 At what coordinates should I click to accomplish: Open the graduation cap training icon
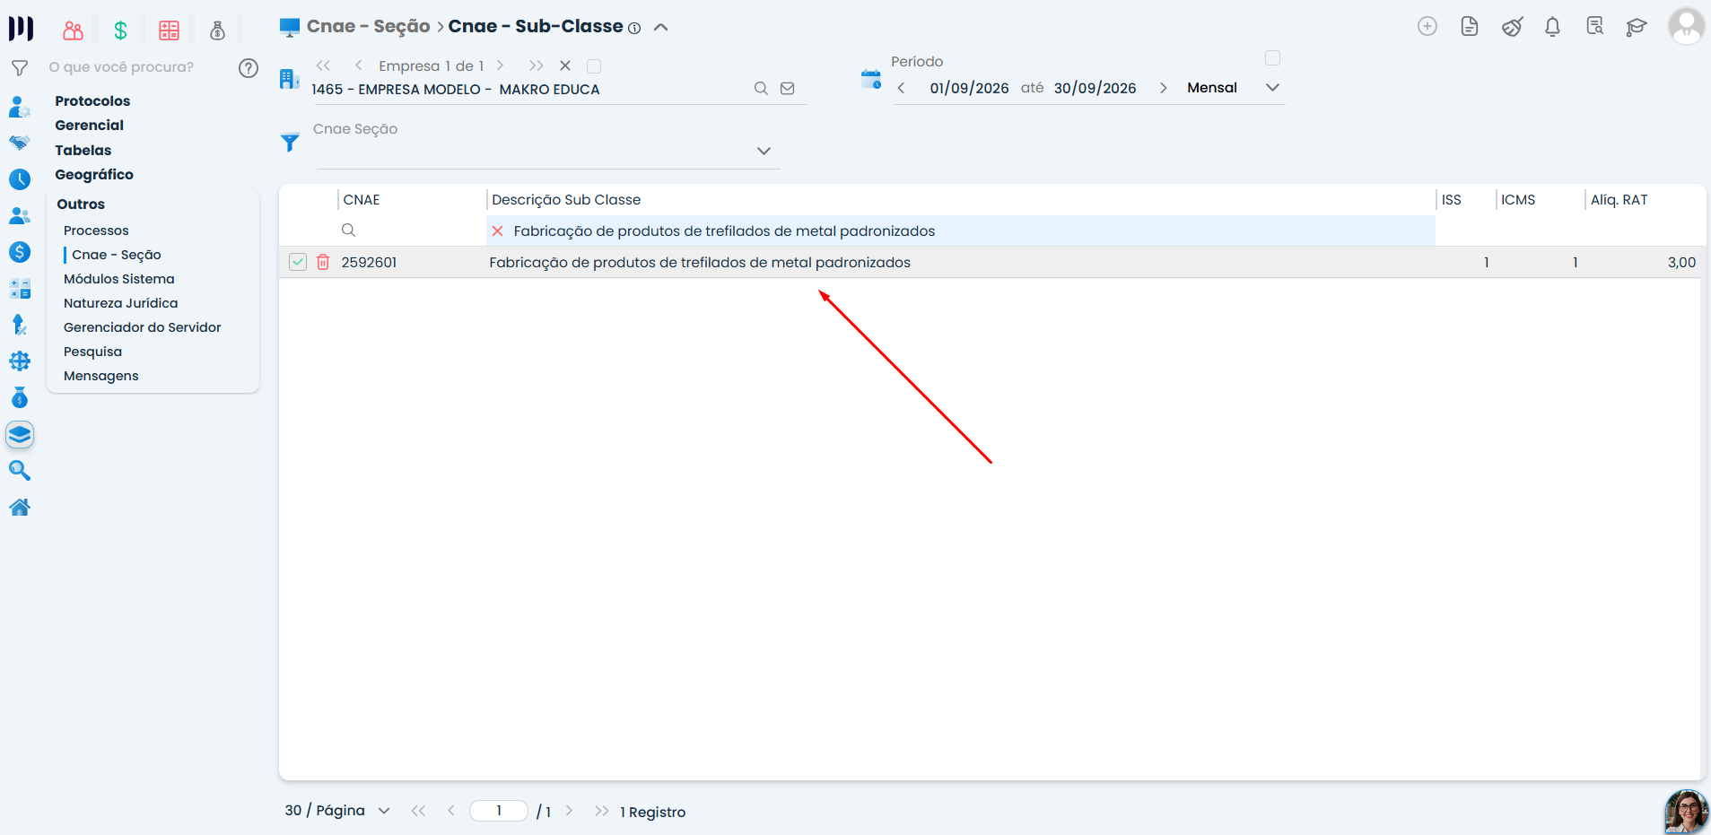click(1637, 27)
